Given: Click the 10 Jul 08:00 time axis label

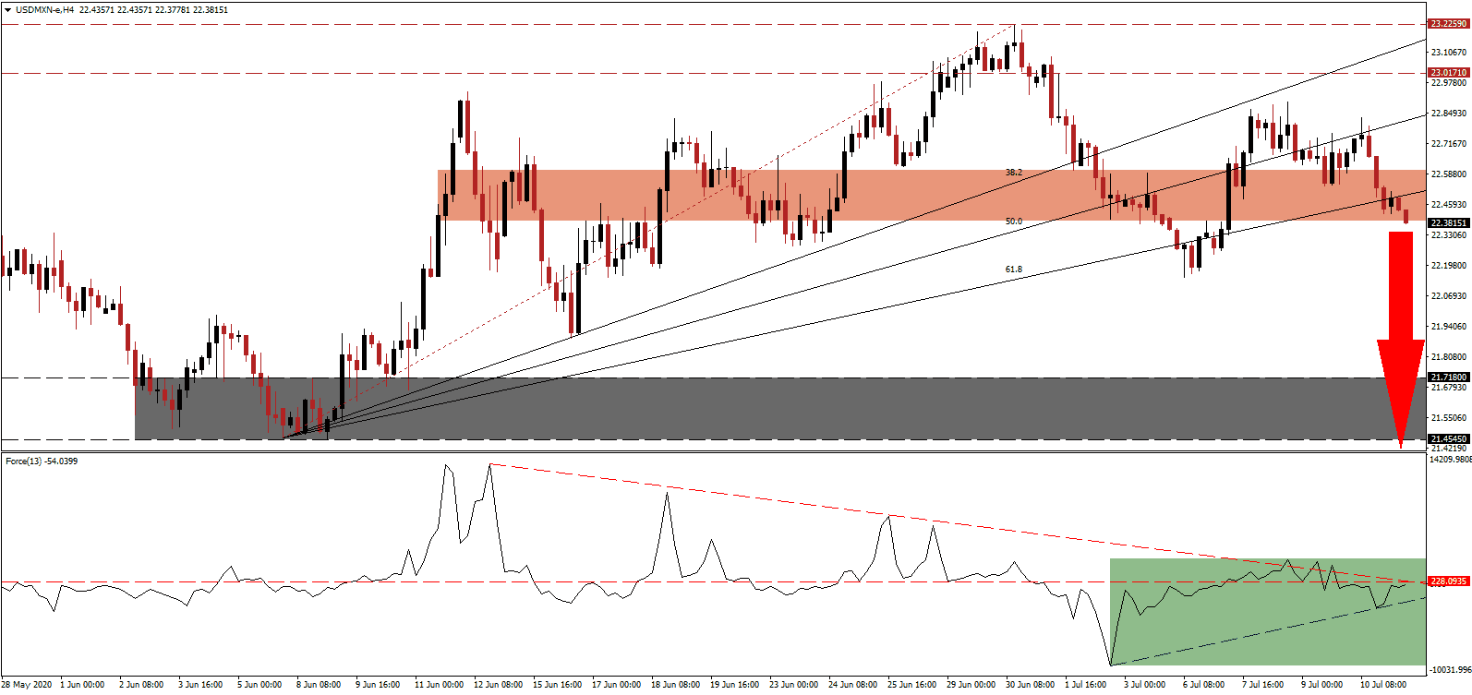Looking at the screenshot, I should (1382, 685).
